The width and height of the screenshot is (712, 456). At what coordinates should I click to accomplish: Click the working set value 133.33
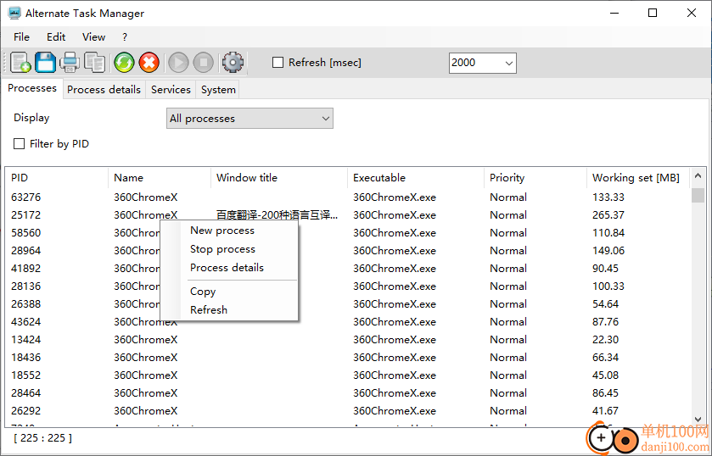tap(608, 197)
